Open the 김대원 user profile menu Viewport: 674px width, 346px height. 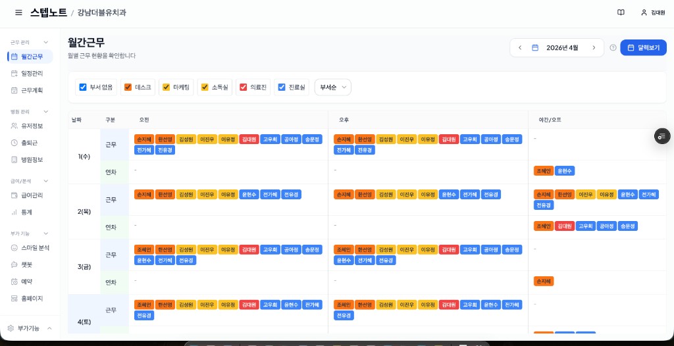(653, 12)
